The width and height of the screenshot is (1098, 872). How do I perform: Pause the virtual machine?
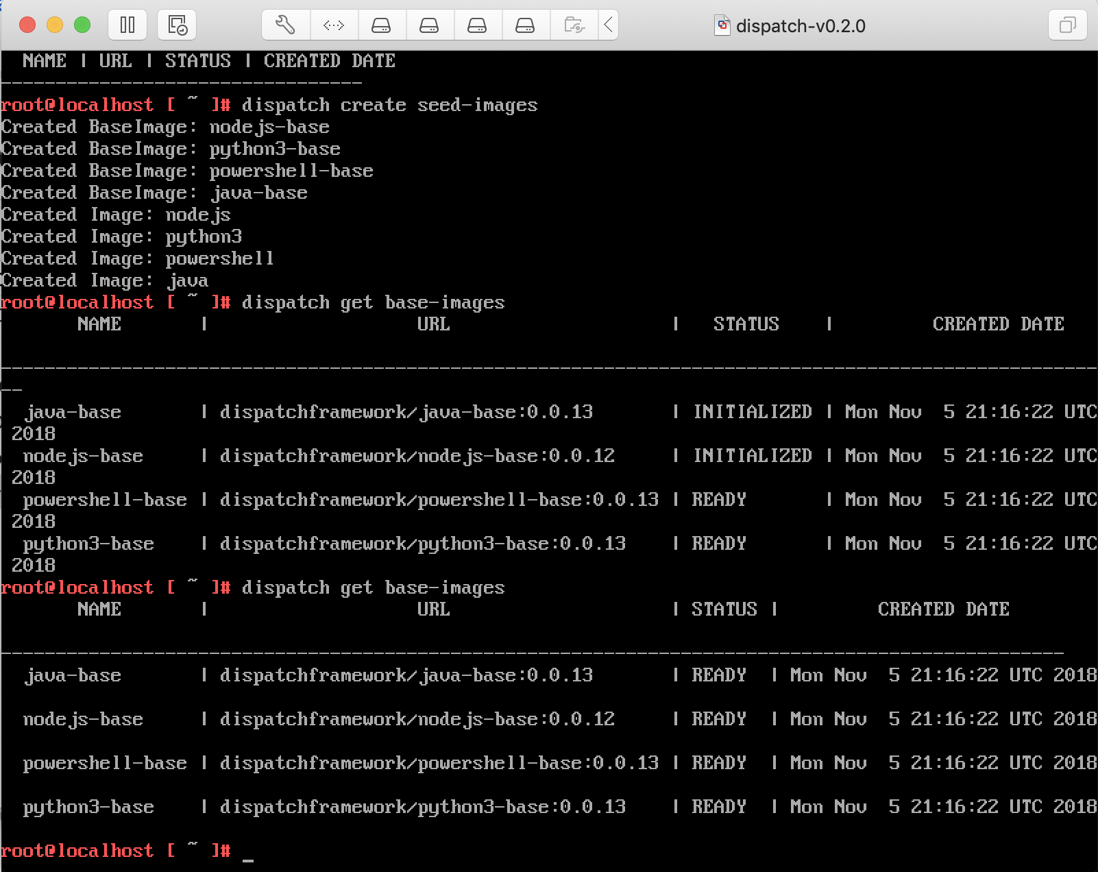pos(127,25)
